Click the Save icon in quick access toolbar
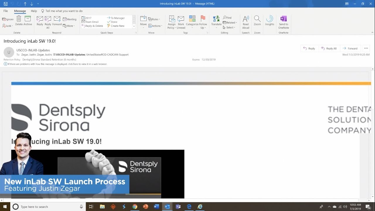Viewport: 375px width, 211px height. pos(6,4)
